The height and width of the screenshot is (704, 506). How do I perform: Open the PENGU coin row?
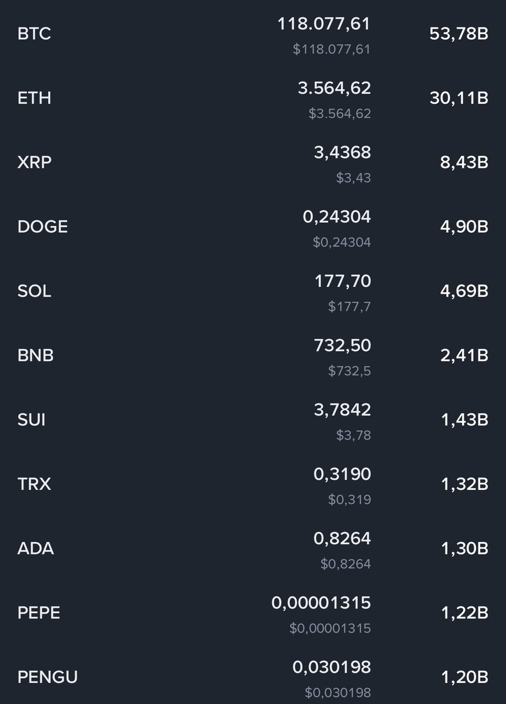253,678
